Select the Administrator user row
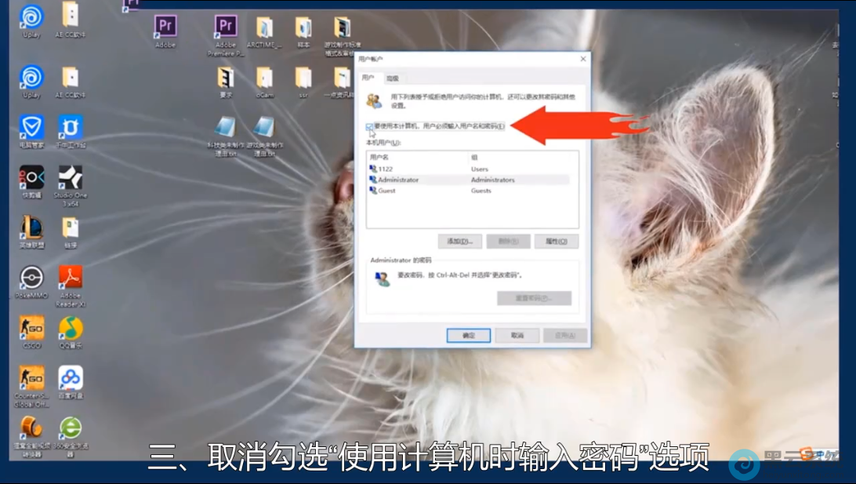 pos(398,180)
